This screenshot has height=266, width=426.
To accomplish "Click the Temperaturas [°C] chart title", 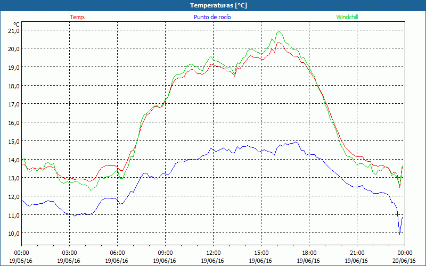I will (x=218, y=5).
